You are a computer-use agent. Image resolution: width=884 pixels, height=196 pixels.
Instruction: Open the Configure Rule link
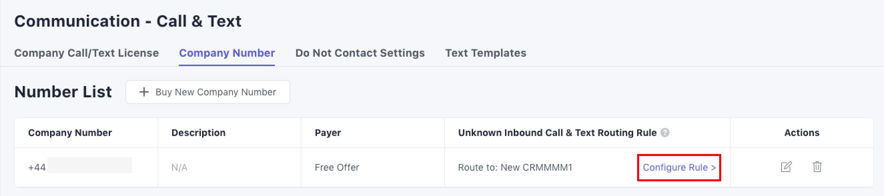click(679, 168)
